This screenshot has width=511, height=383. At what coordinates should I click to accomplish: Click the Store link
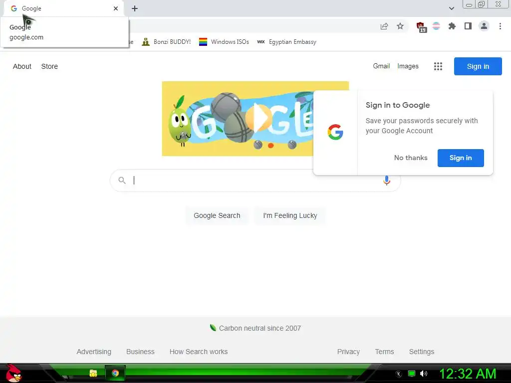49,66
